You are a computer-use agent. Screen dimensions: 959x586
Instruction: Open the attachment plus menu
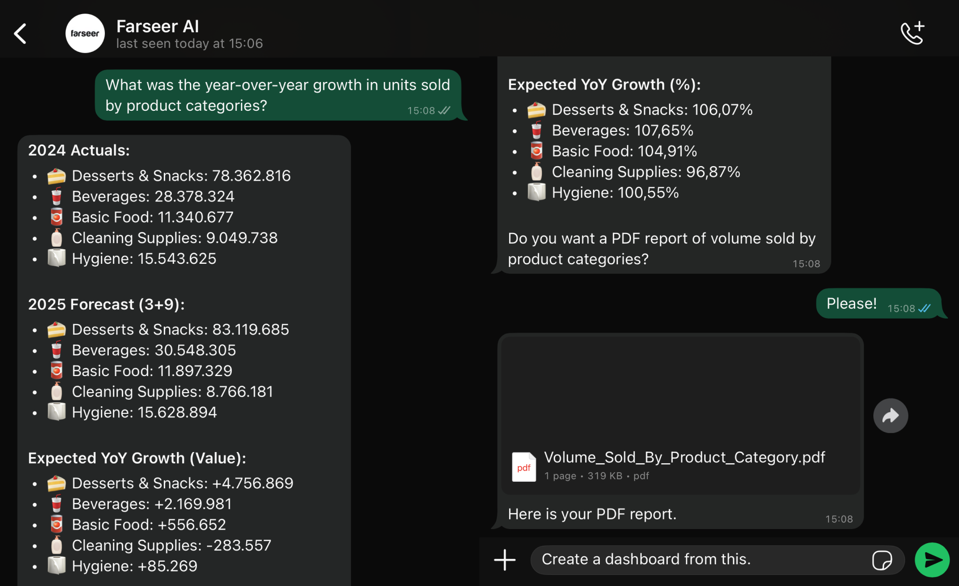click(504, 559)
